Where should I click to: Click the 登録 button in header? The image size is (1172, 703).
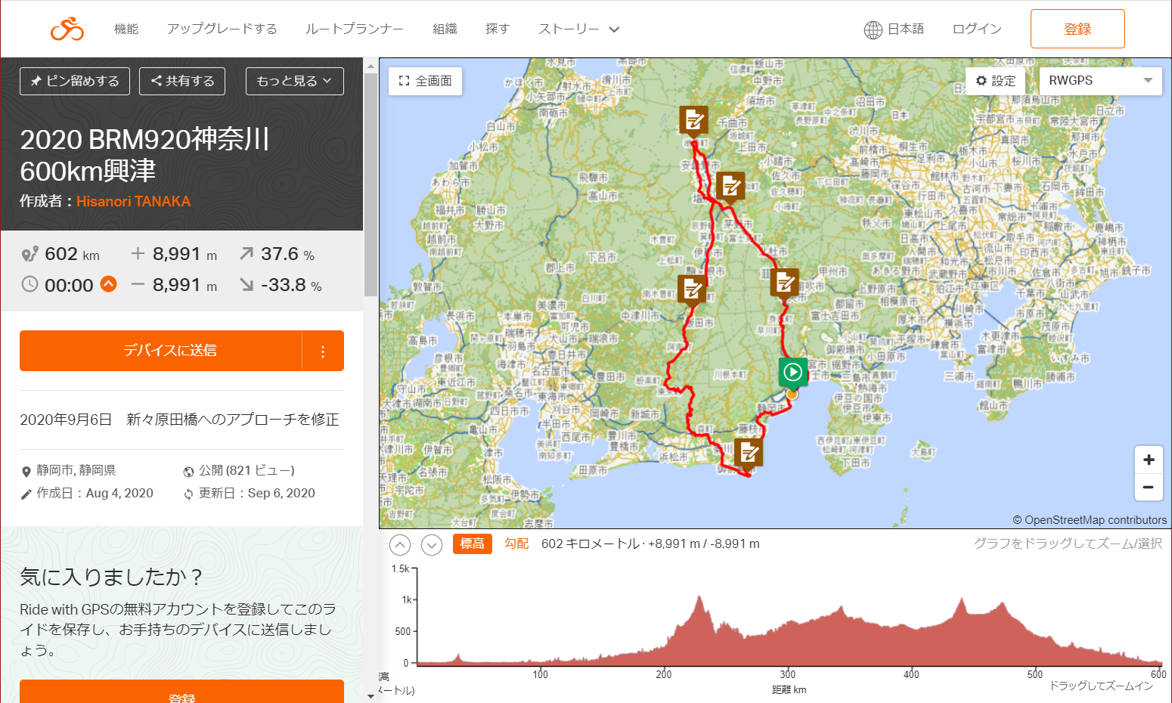(1077, 29)
